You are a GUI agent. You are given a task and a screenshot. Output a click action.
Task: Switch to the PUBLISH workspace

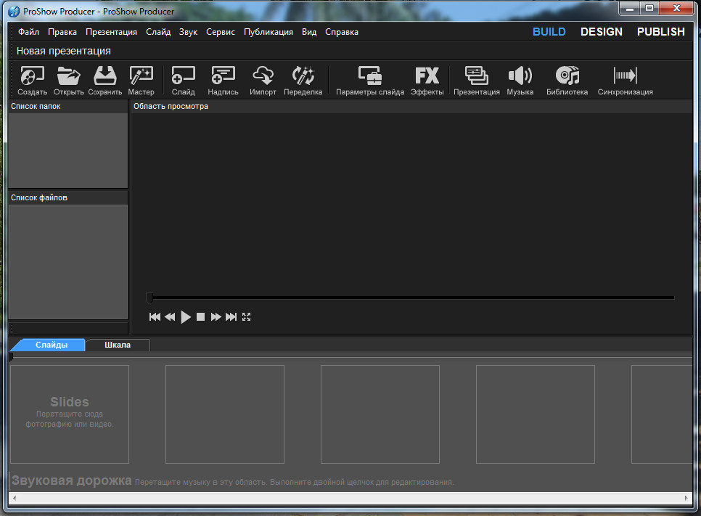pos(660,32)
